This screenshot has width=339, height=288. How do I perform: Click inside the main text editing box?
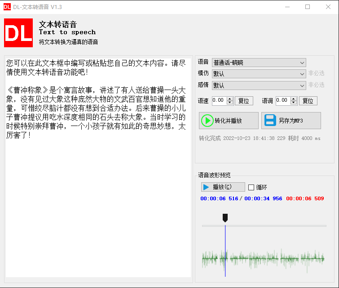pyautogui.click(x=98, y=167)
